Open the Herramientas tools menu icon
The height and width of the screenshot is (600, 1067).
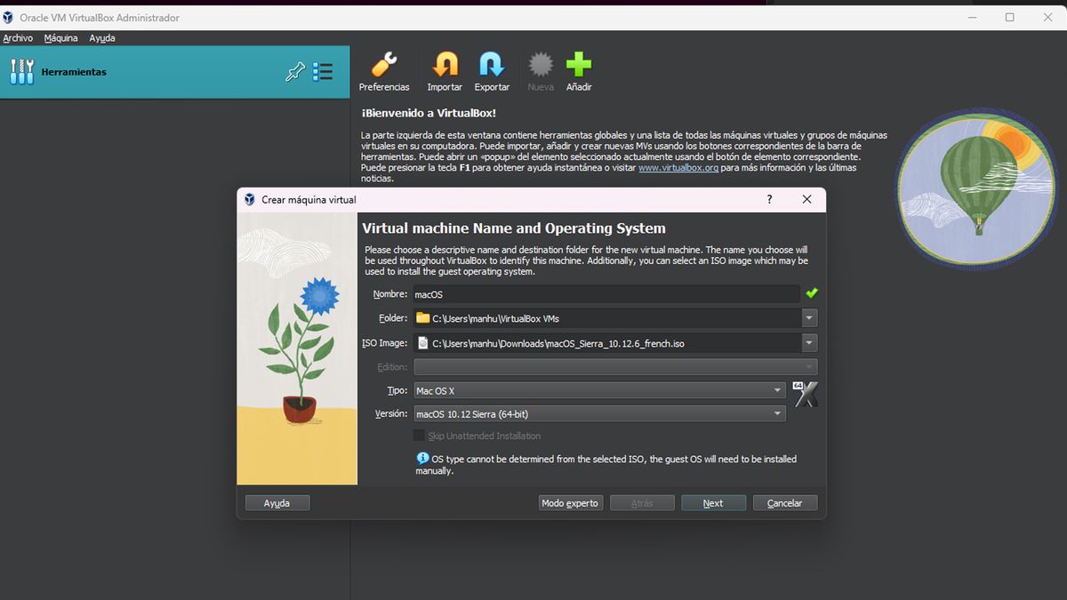click(x=323, y=72)
